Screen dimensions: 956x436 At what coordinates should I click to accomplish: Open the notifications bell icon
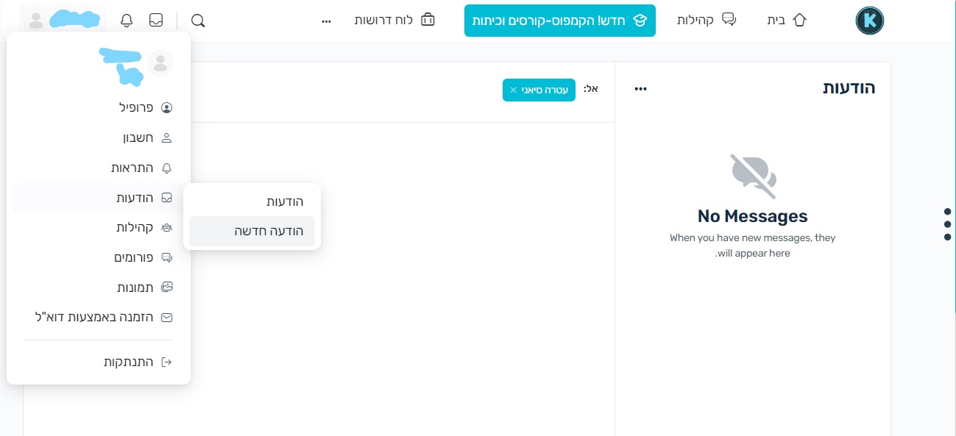coord(127,20)
